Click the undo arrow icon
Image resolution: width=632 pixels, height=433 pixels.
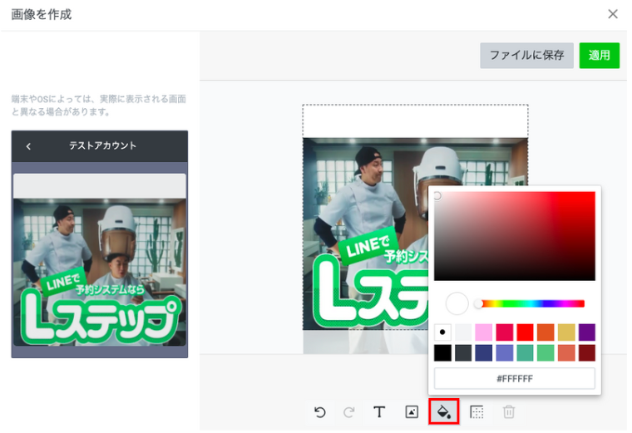click(319, 412)
